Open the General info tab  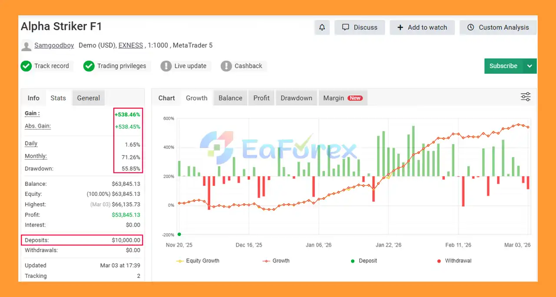click(x=88, y=98)
